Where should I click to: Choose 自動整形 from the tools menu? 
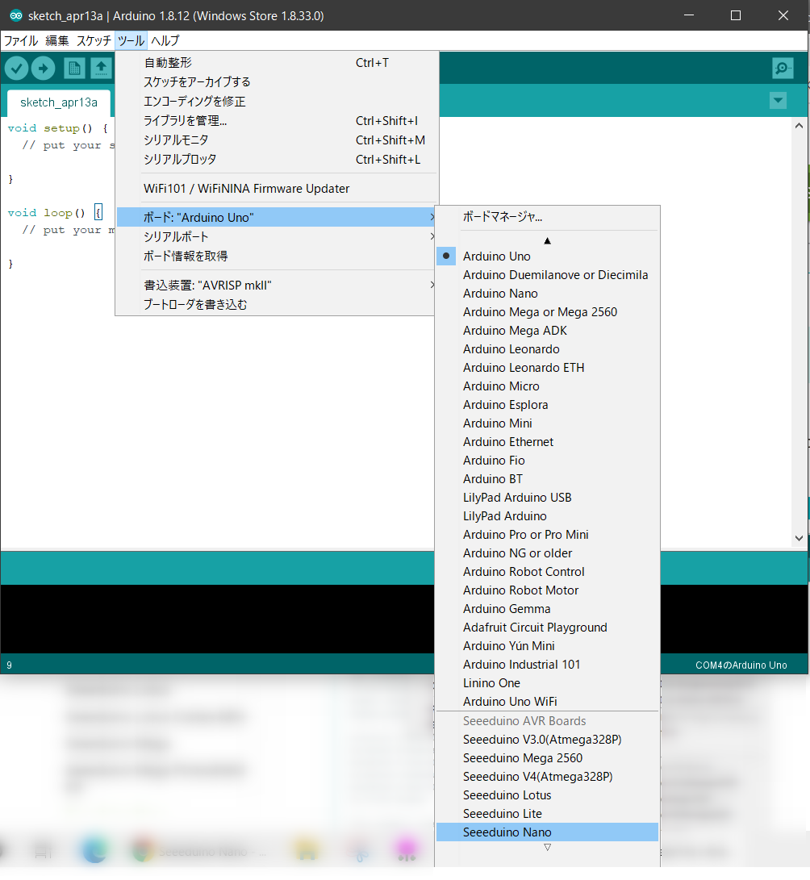tap(277, 63)
